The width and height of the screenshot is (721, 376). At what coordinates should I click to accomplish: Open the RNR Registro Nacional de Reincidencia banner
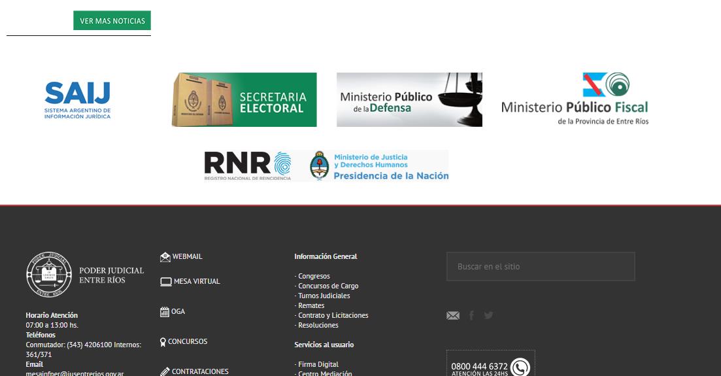coord(326,166)
